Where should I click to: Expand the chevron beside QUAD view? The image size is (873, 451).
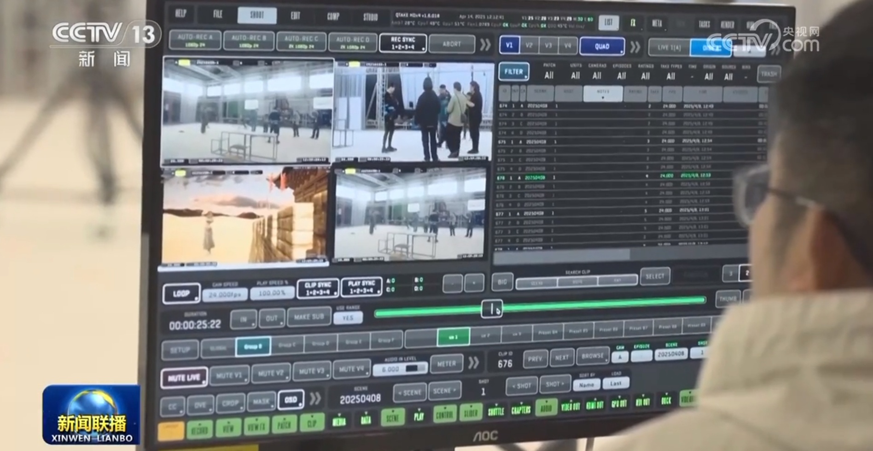[635, 47]
